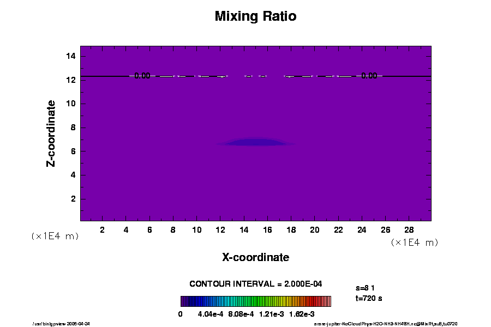
Task: Click the "Mixing Ratio" plot title
Action: coord(255,16)
